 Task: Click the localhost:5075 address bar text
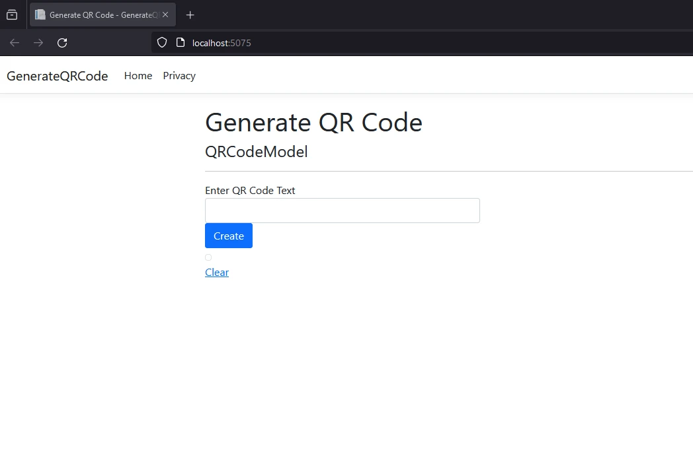(222, 43)
